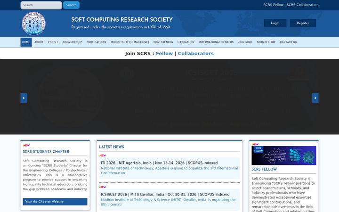Image resolution: width=339 pixels, height=212 pixels.
Task: Open Madhav Institute of Technology description link
Action: 168,202
